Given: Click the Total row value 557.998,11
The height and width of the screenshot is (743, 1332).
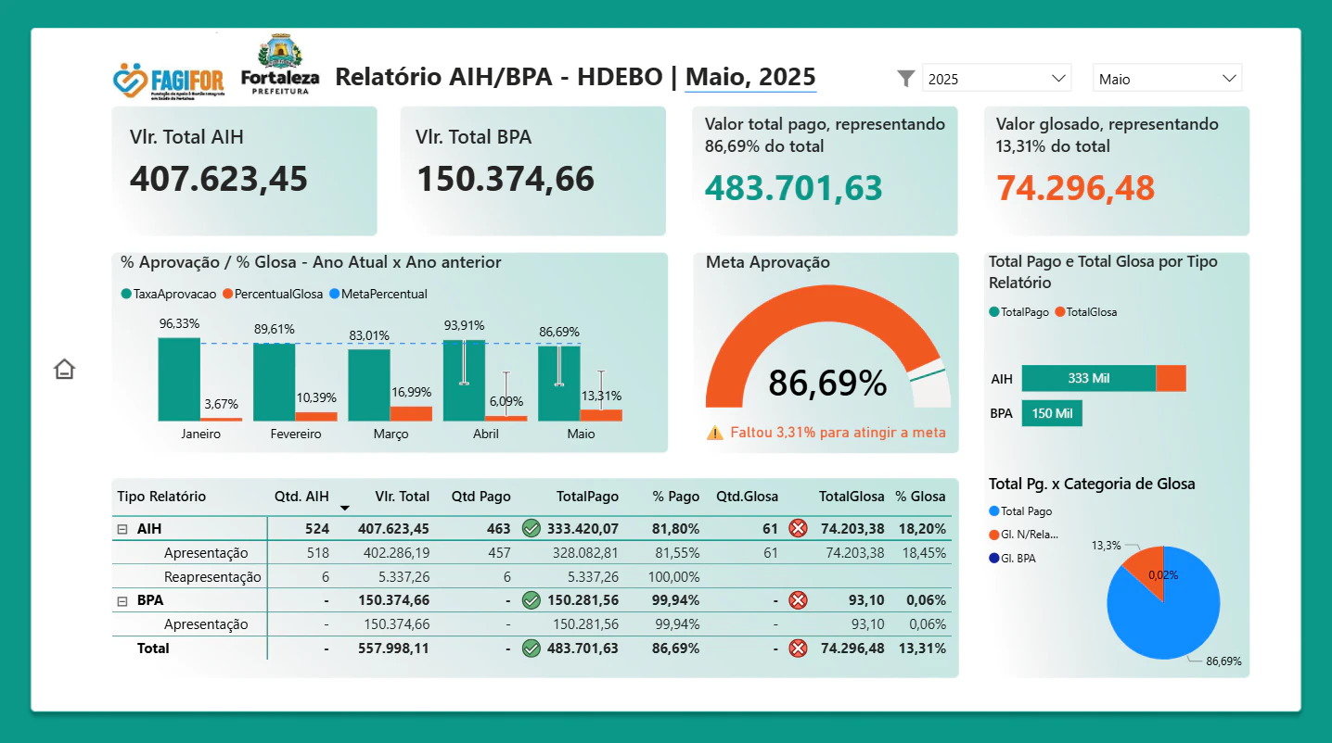Looking at the screenshot, I should (394, 649).
